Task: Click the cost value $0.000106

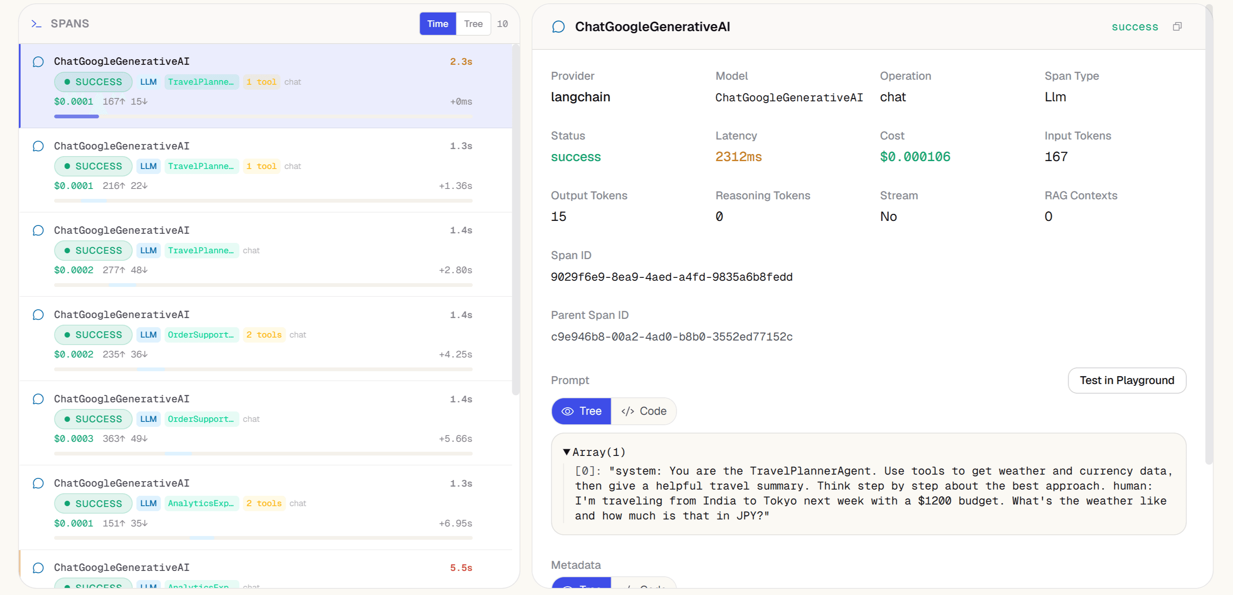Action: 915,157
